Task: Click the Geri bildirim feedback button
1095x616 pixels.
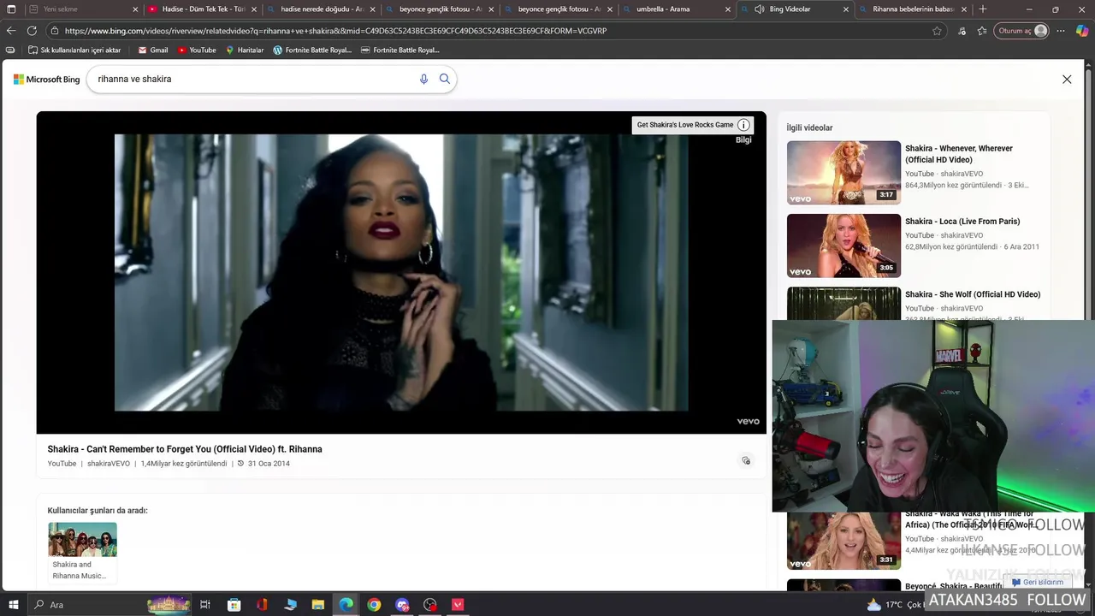Action: point(1036,582)
